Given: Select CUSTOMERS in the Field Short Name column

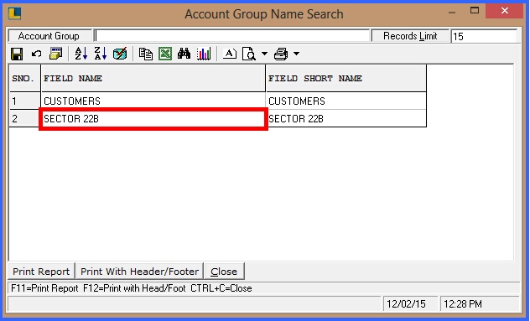Looking at the screenshot, I should point(346,101).
